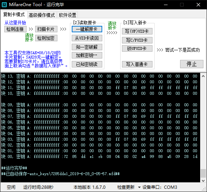This screenshot has height=192, width=207.
Task: Click 从UID卡读回 button
Action: coord(87,38)
